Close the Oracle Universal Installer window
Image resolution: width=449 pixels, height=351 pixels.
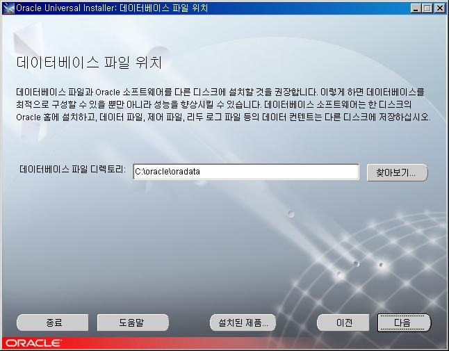[439, 8]
